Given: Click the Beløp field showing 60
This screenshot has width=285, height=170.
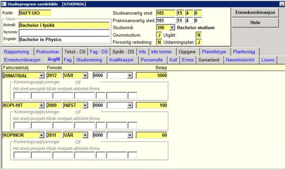Looking at the screenshot, I should (x=152, y=135).
